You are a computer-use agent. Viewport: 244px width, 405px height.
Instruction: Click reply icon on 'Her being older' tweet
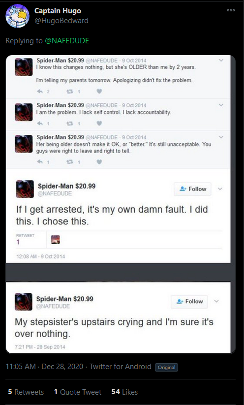point(40,162)
